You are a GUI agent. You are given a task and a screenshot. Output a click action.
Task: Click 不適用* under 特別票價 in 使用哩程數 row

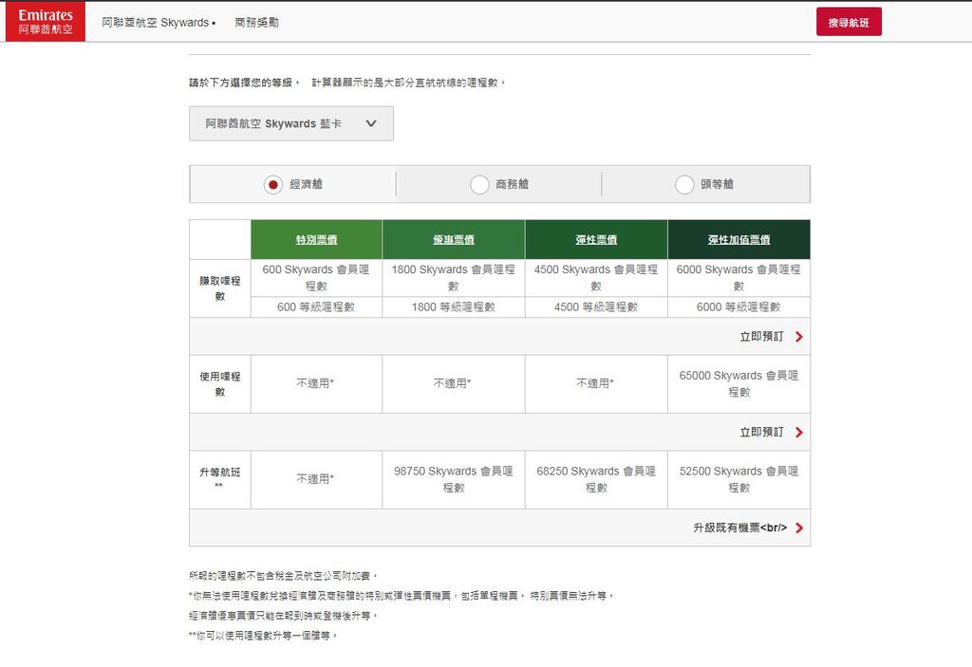click(315, 383)
